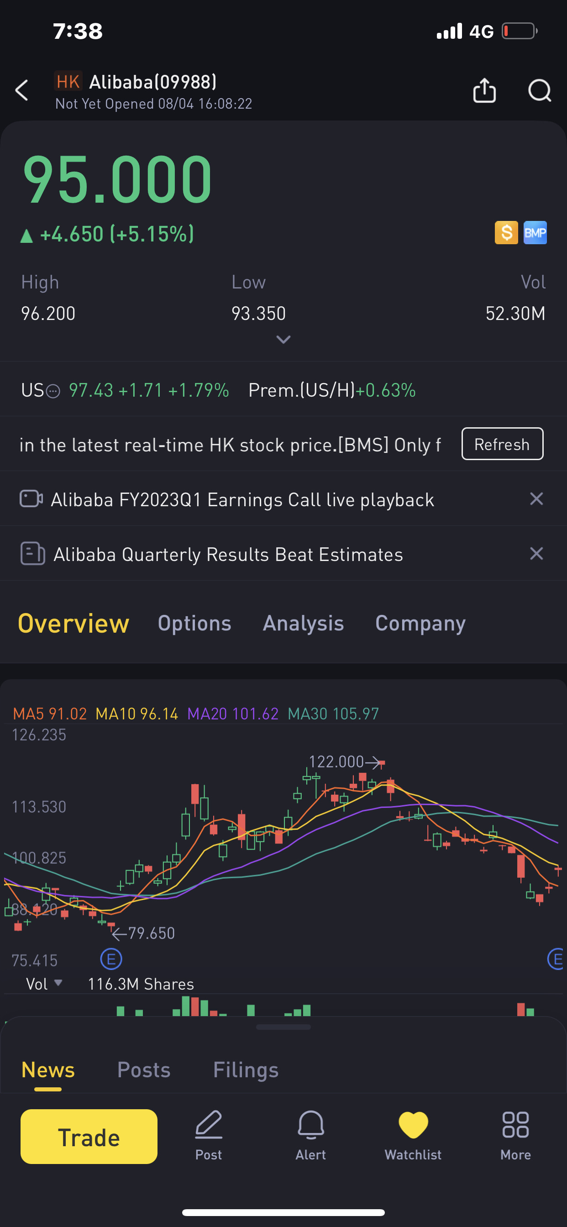This screenshot has height=1227, width=567.
Task: Dismiss Quarterly Results Beat Estimates banner
Action: (x=536, y=554)
